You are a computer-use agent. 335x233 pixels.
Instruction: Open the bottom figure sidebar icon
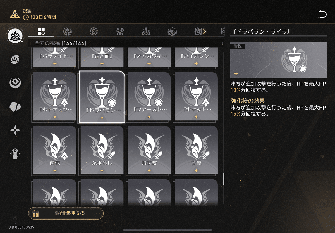tap(15, 154)
